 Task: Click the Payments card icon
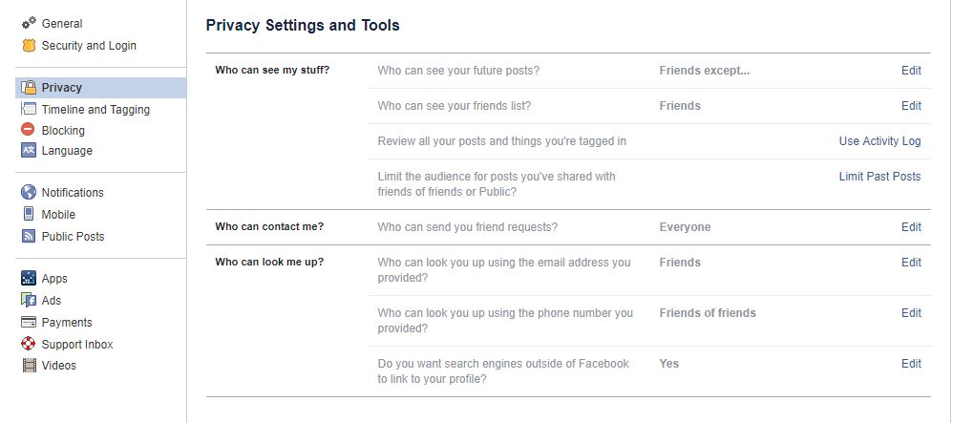tap(29, 322)
